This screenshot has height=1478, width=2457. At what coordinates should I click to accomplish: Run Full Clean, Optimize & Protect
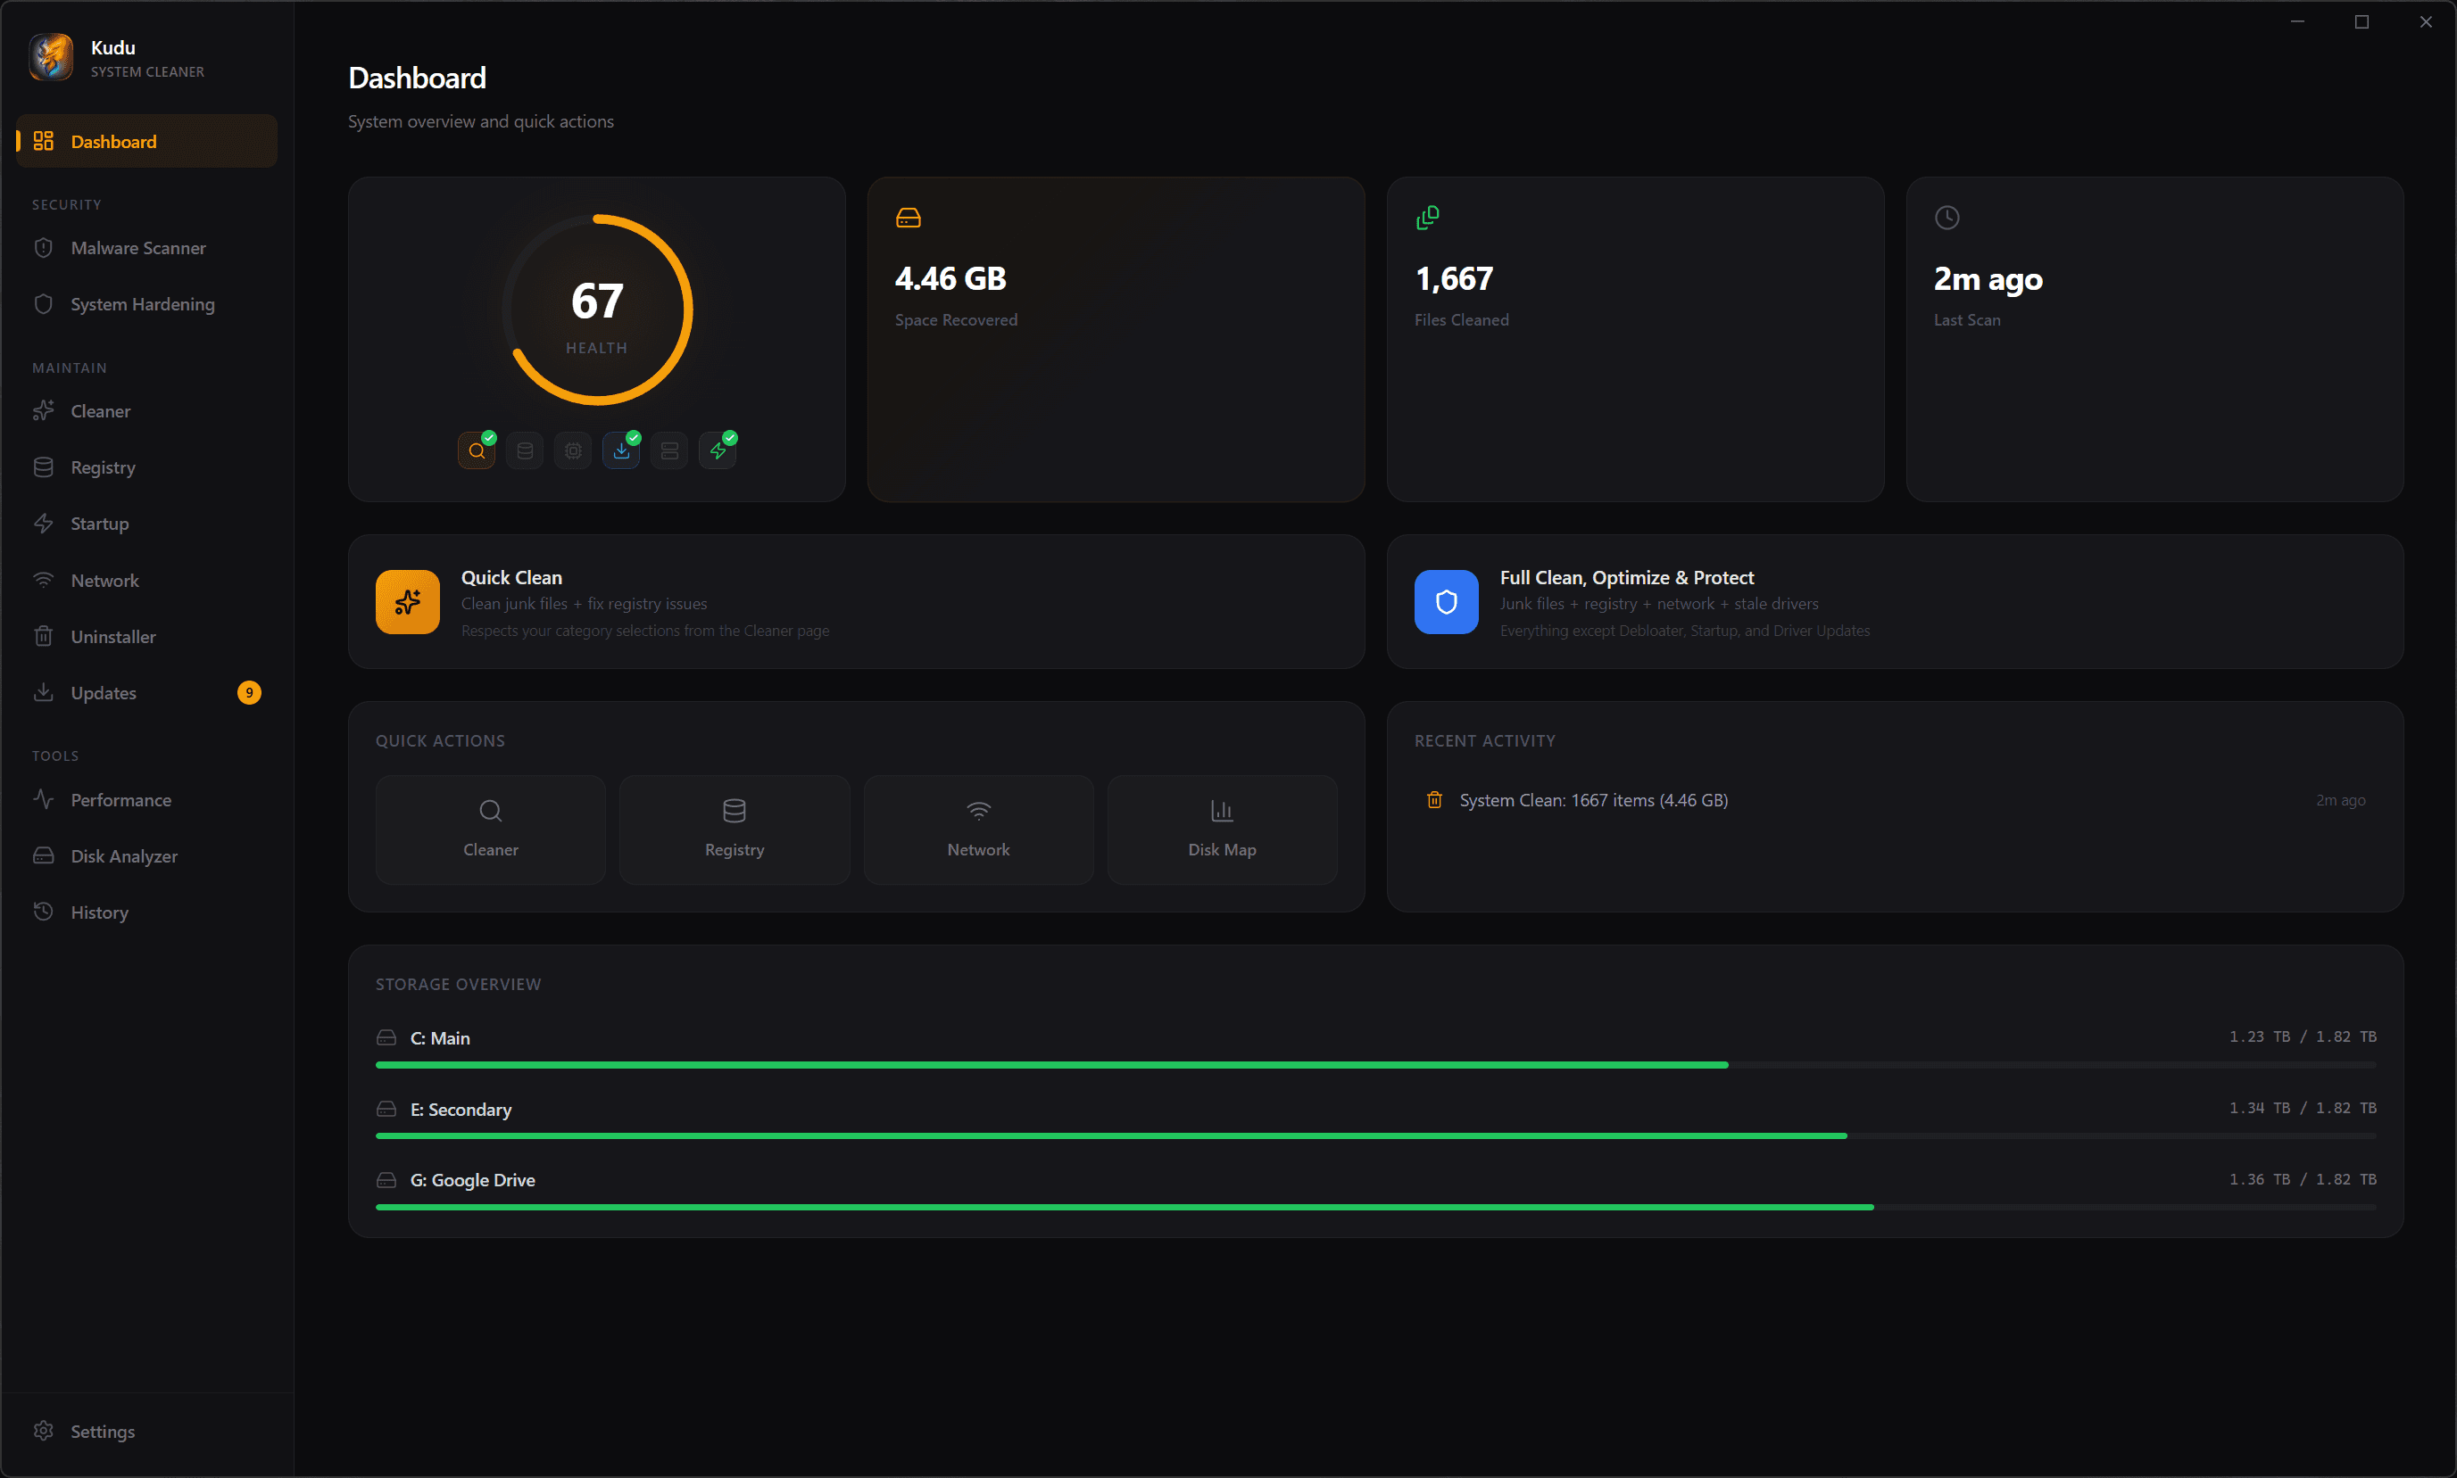(1893, 601)
